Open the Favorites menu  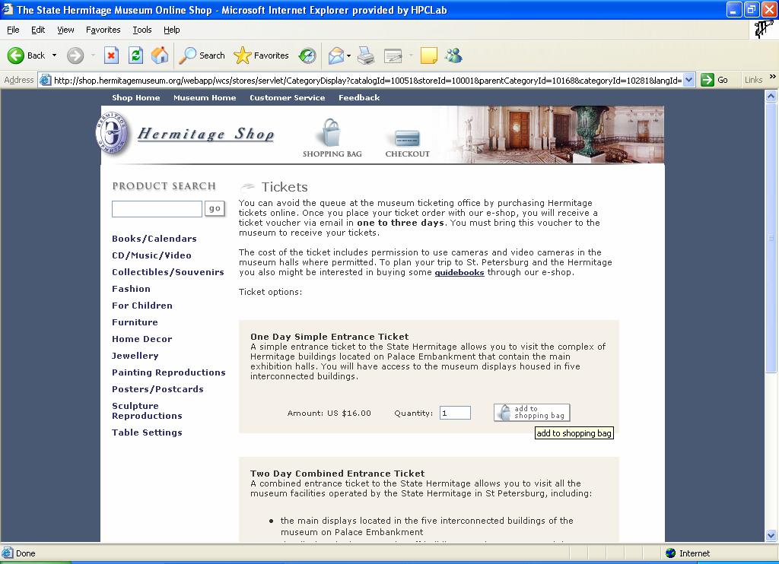coord(103,30)
